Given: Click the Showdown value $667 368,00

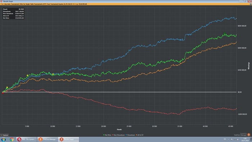Looking at the screenshot, I should [19, 12].
